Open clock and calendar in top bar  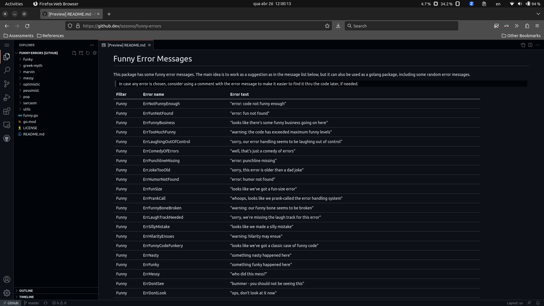[272, 4]
